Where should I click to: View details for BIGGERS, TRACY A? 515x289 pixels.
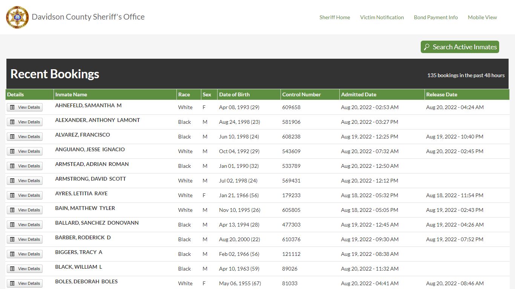25,254
